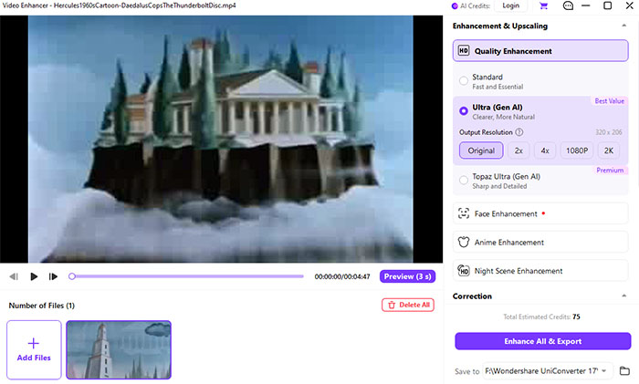Click the Delete All button
Viewport: 639px width, 384px height.
click(x=408, y=305)
